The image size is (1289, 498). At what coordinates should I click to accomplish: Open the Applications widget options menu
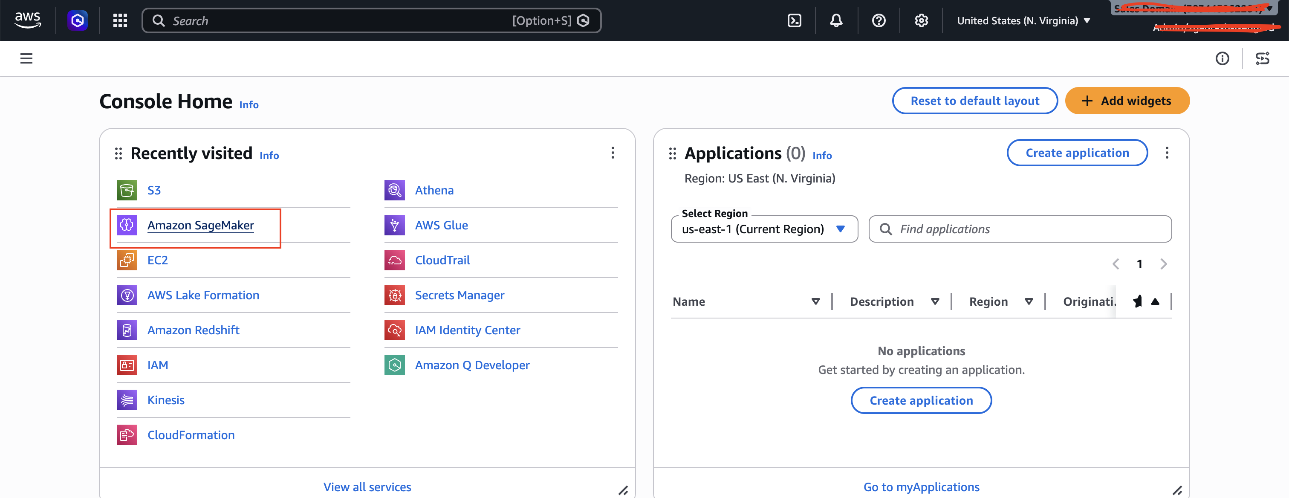(1167, 153)
